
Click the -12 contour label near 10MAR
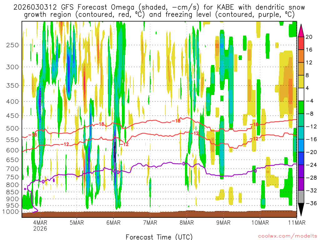(x=254, y=139)
